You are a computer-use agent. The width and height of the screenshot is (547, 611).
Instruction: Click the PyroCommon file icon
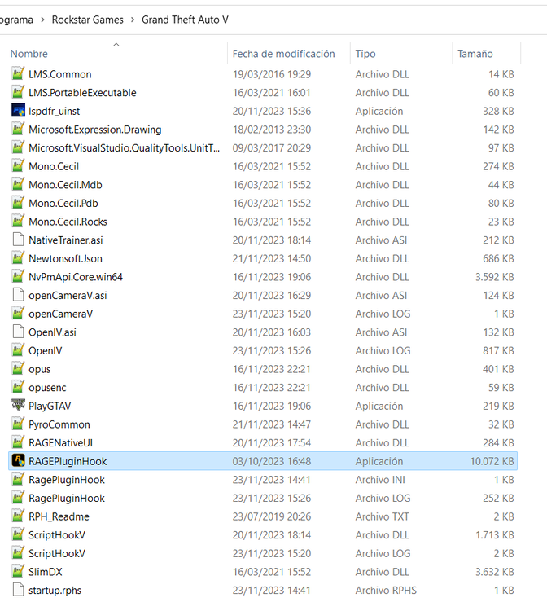(18, 424)
